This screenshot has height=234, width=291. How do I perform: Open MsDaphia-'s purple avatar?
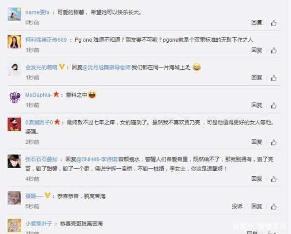pos(14,97)
